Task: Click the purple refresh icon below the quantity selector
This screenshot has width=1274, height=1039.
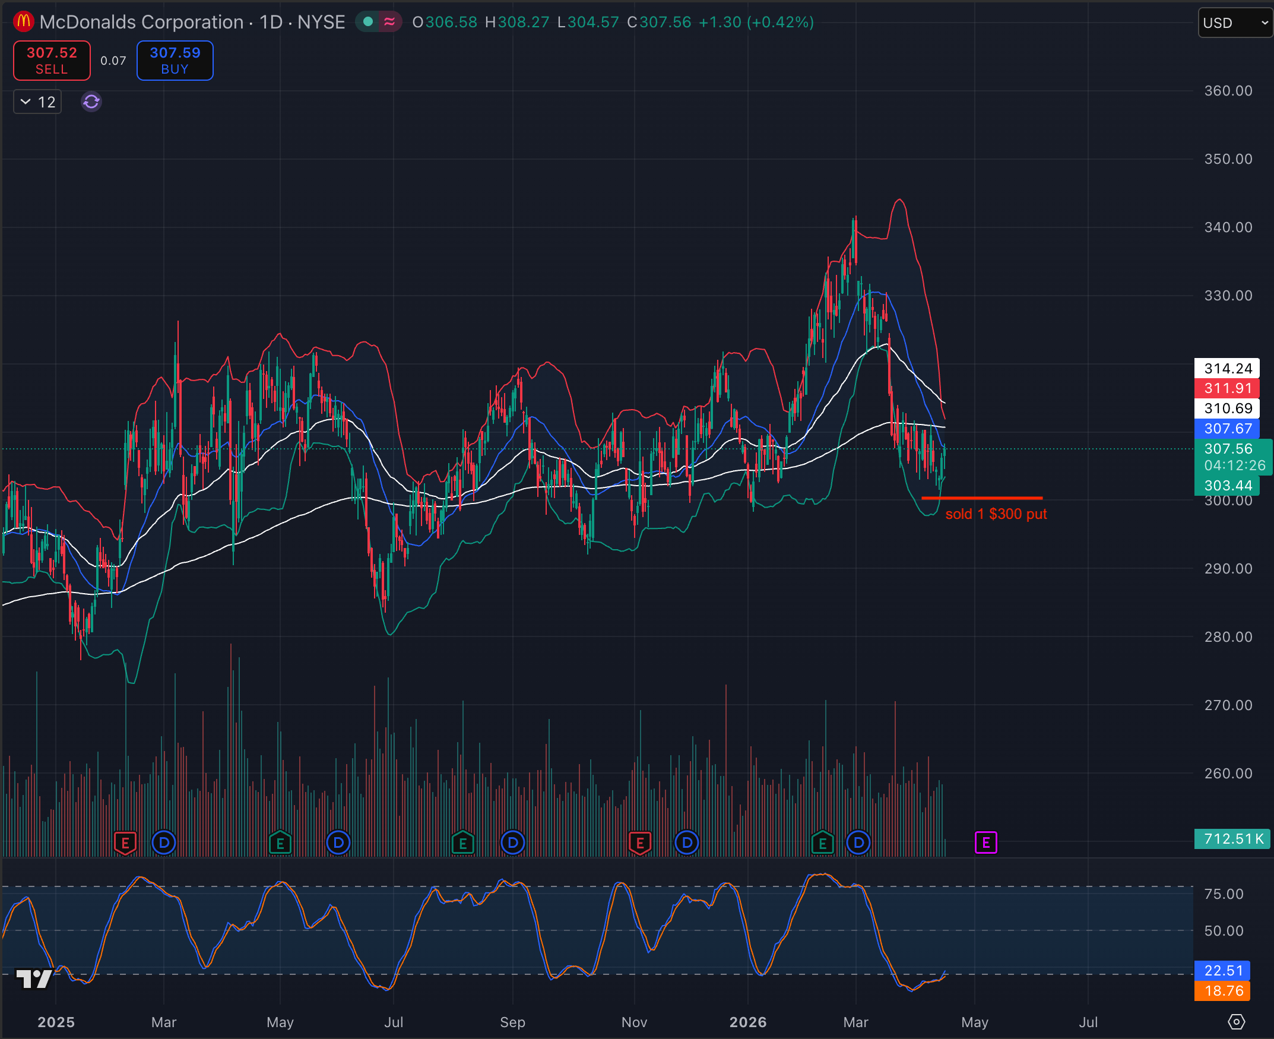Action: pyautogui.click(x=90, y=102)
